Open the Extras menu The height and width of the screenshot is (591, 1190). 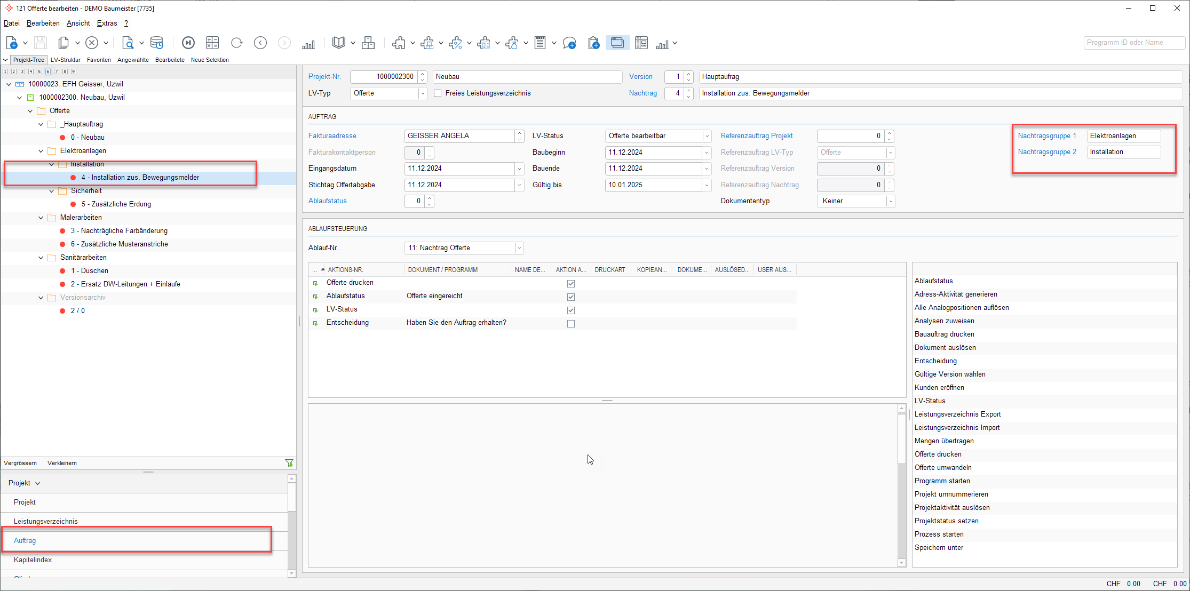[x=107, y=23]
